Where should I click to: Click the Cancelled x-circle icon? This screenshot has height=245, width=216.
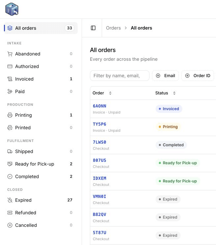[10, 225]
